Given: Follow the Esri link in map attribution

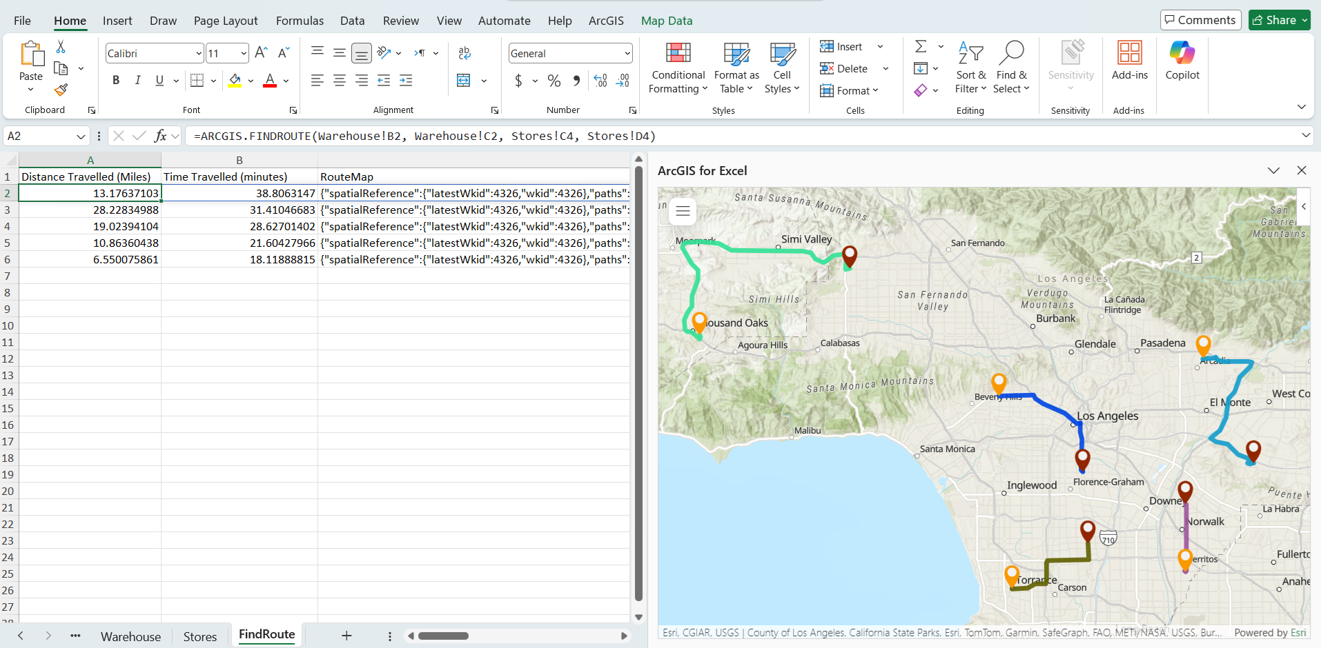Looking at the screenshot, I should click(1298, 632).
